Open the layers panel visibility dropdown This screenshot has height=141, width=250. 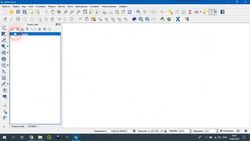23,29
